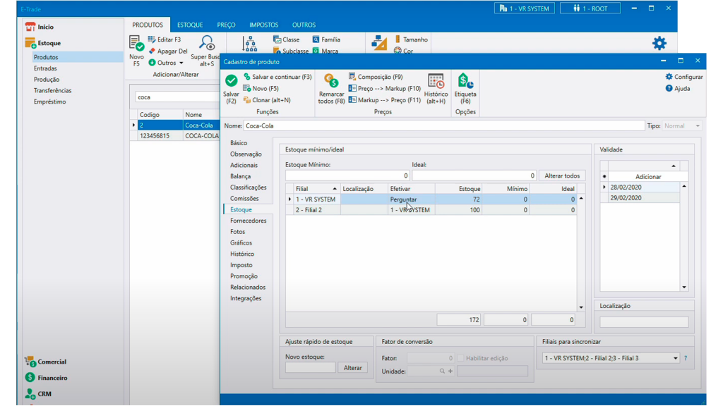Open Remarcar todos (F8) tool

coord(331,81)
